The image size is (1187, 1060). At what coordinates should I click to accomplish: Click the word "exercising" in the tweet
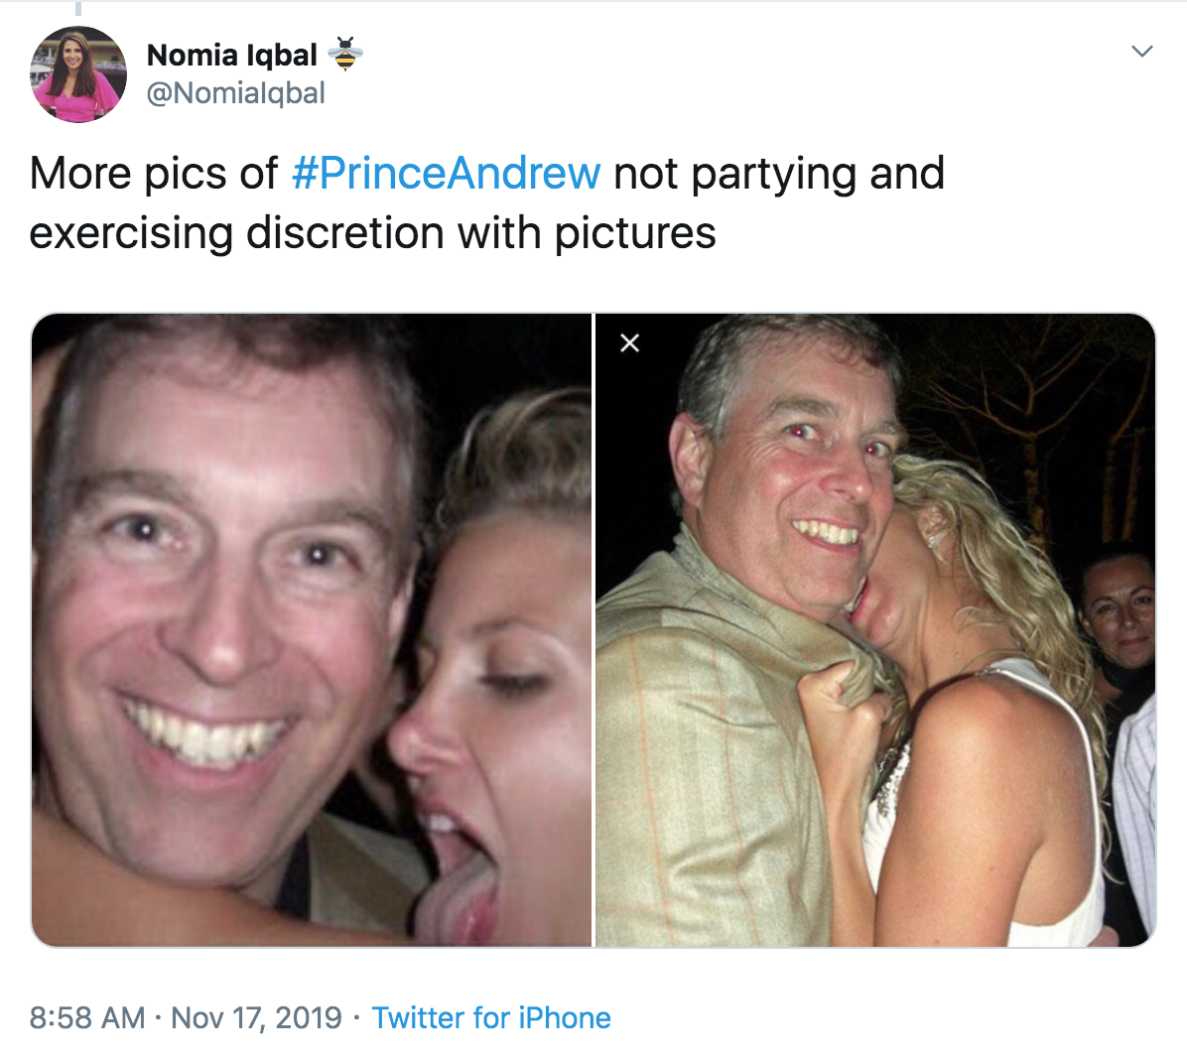(x=132, y=233)
